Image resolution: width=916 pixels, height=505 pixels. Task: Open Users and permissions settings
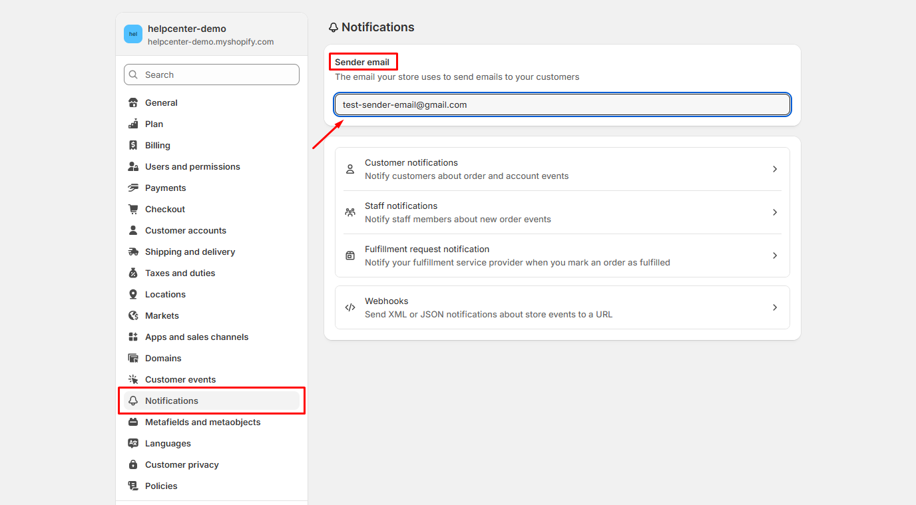[192, 167]
